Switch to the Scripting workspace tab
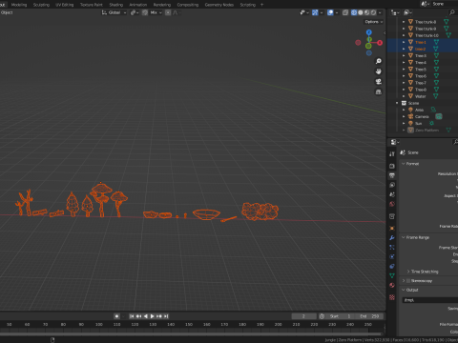This screenshot has width=458, height=343. click(x=248, y=5)
